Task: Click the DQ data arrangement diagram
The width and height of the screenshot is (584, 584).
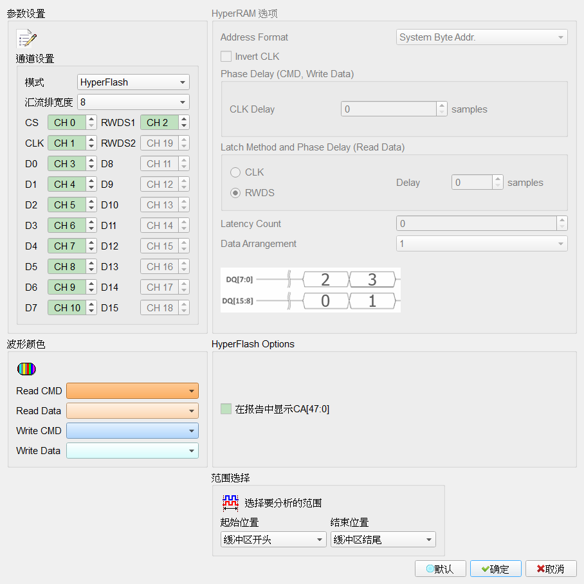Action: [310, 290]
